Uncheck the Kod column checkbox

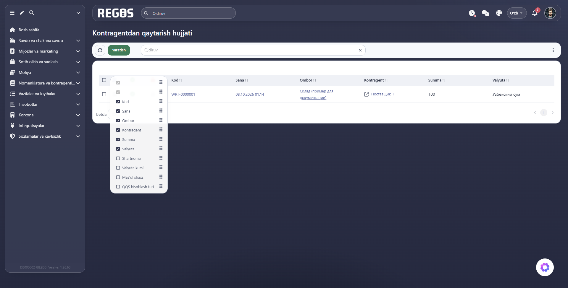pyautogui.click(x=118, y=102)
